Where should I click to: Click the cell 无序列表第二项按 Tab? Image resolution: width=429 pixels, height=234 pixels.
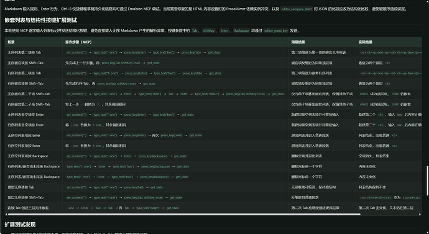(x=24, y=53)
